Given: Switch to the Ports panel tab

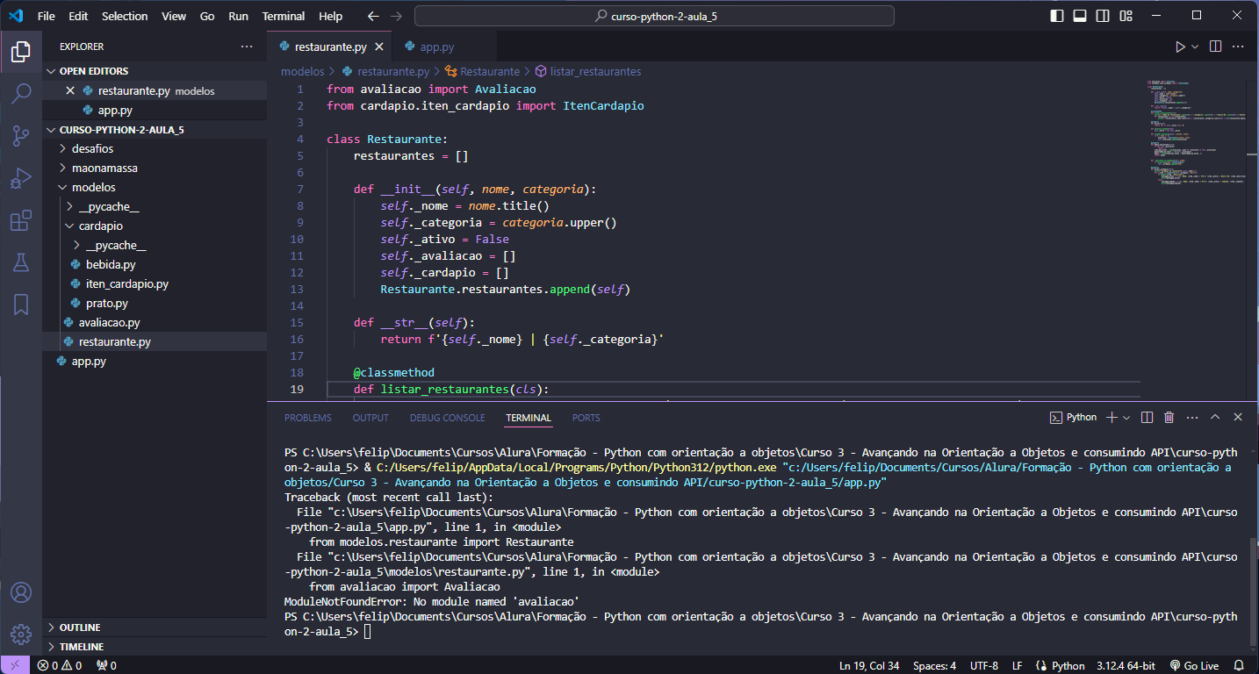Looking at the screenshot, I should pos(586,418).
